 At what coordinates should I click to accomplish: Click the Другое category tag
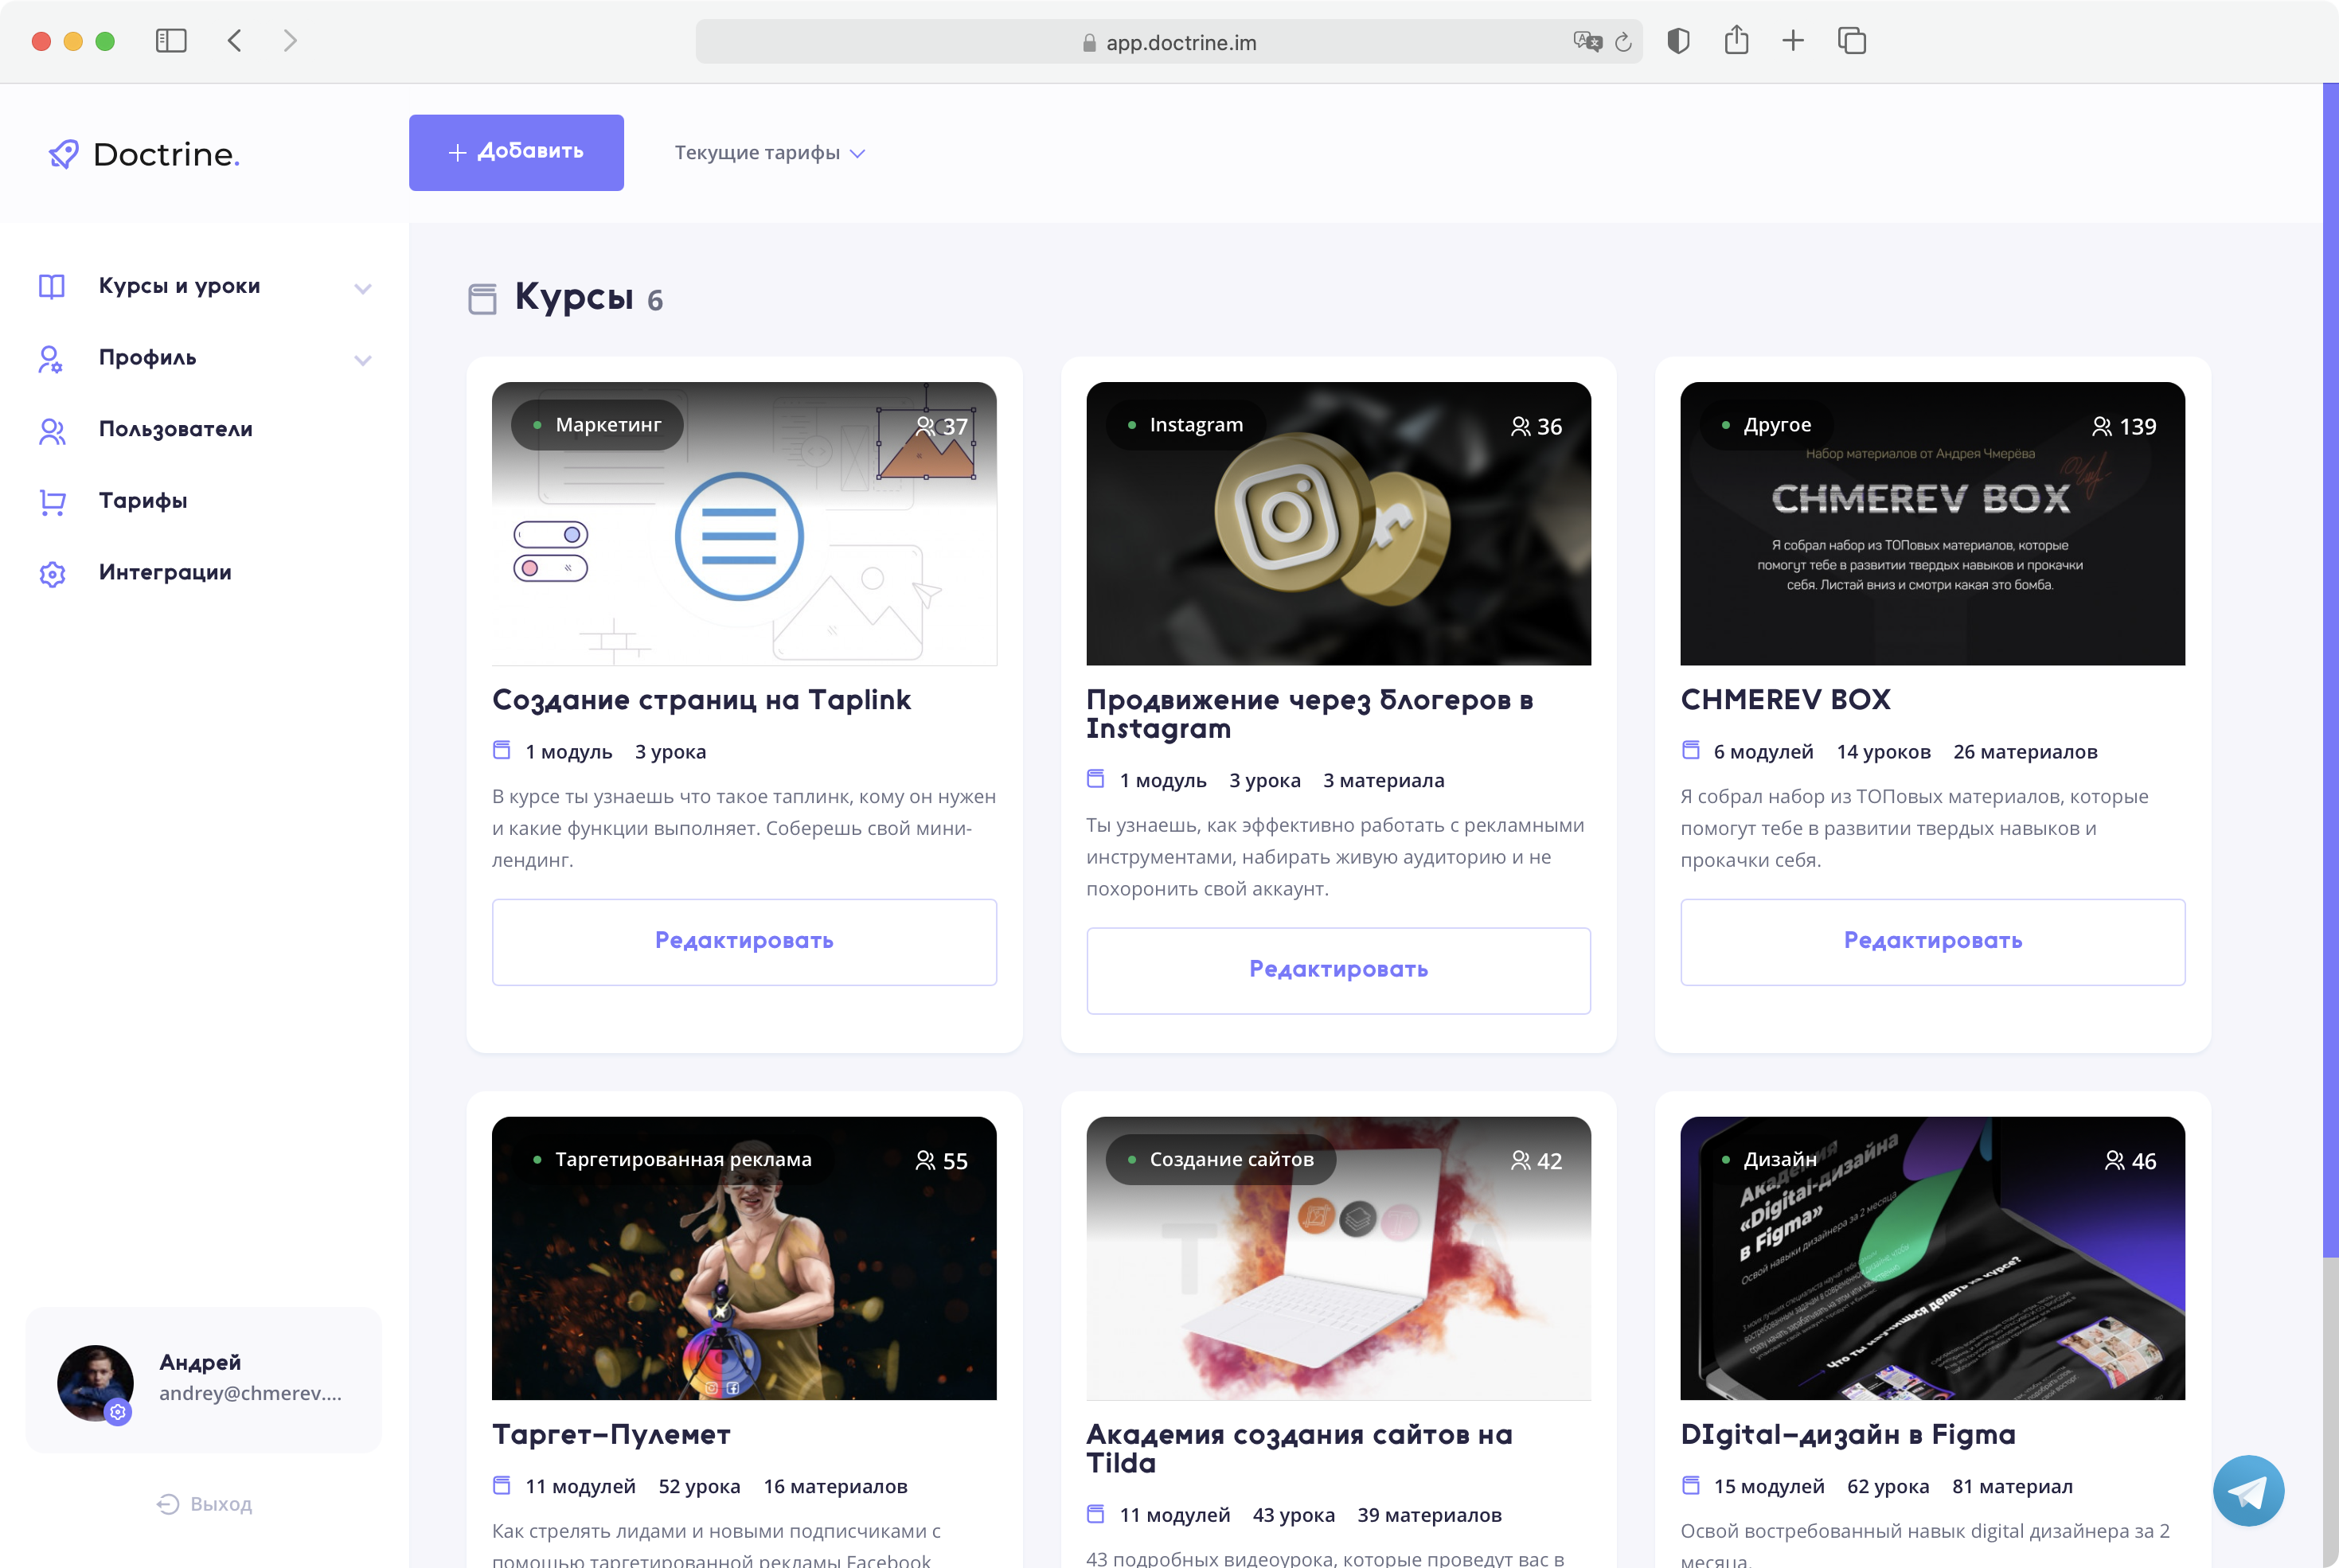pyautogui.click(x=1767, y=425)
